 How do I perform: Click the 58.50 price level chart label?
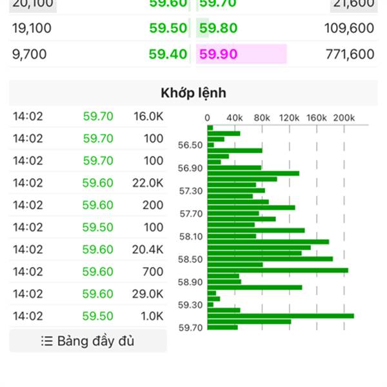190,259
